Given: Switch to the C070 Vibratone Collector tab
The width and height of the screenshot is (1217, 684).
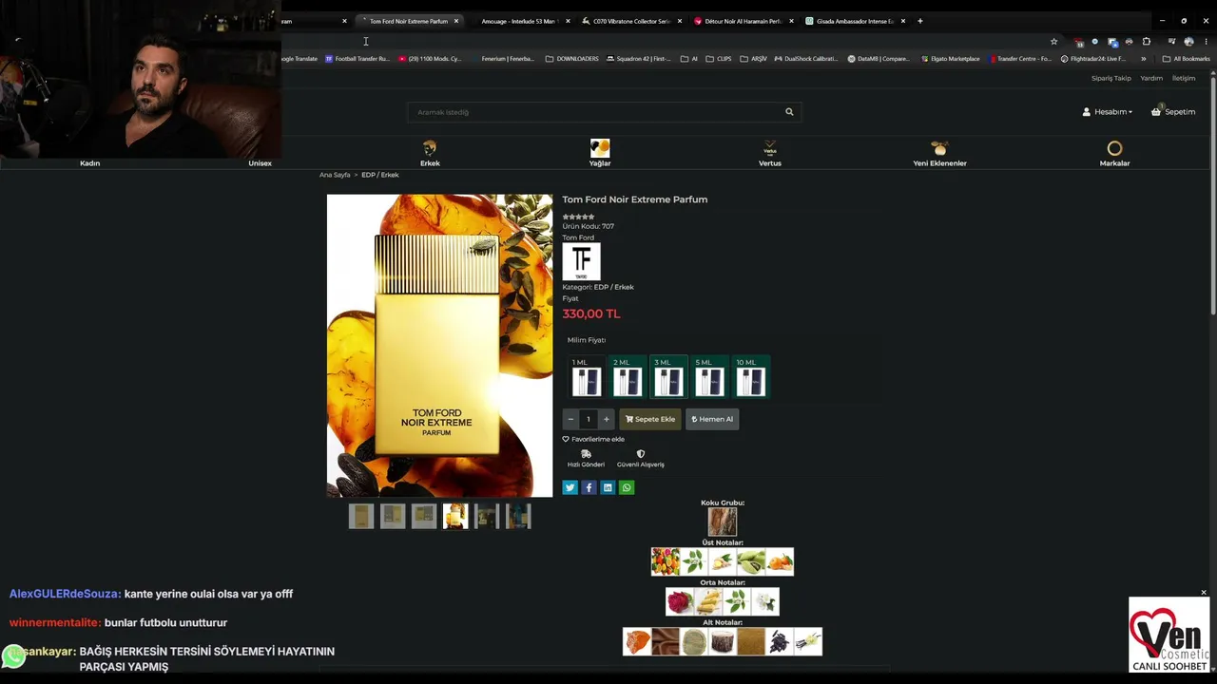Looking at the screenshot, I should pos(630,21).
